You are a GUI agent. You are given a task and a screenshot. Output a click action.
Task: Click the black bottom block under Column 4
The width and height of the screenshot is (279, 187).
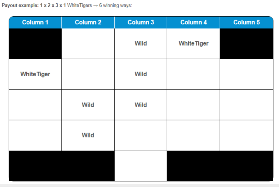pos(194,166)
